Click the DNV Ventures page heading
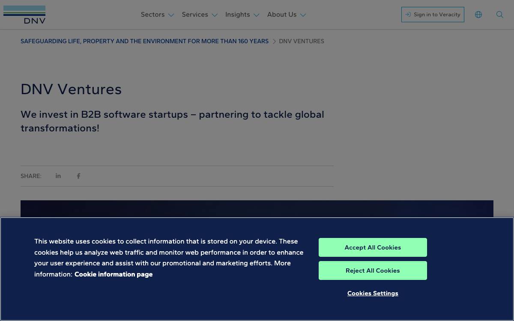 71,89
